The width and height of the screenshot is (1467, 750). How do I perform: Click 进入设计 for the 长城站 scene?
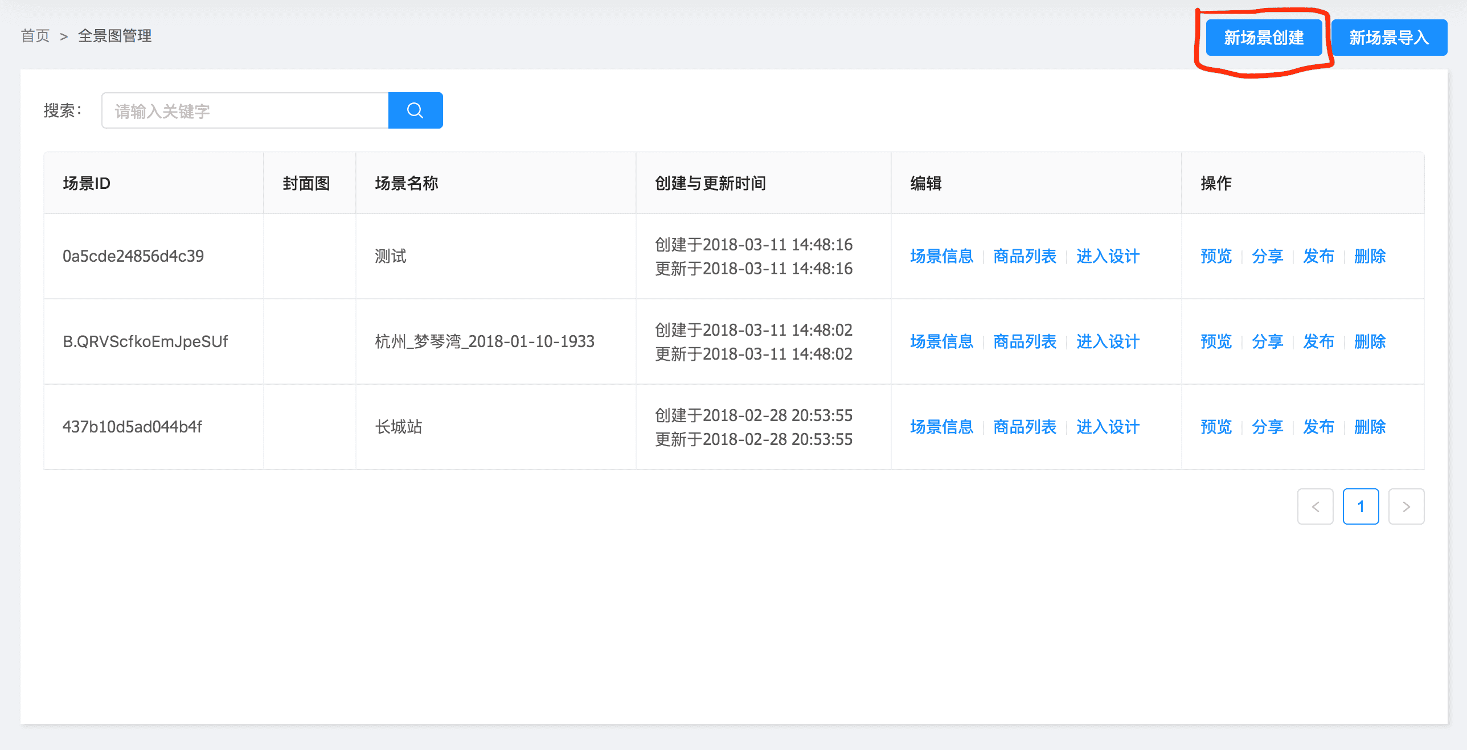tap(1107, 427)
